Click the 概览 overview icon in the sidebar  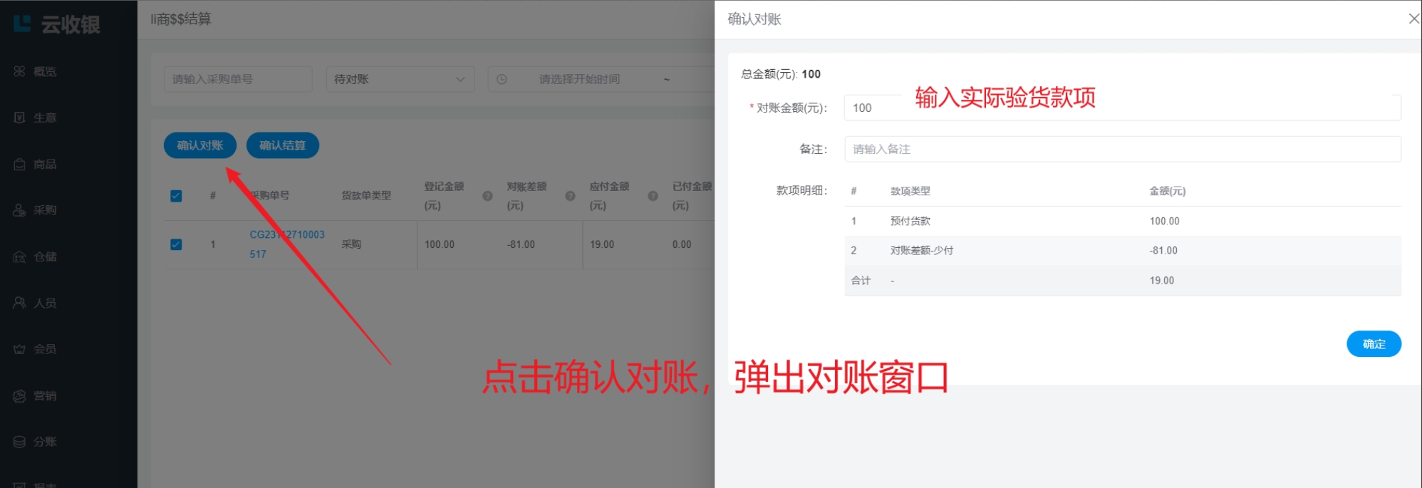[20, 71]
